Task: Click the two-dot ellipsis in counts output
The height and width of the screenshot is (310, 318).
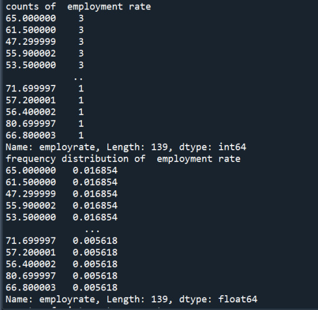Action: click(x=78, y=79)
